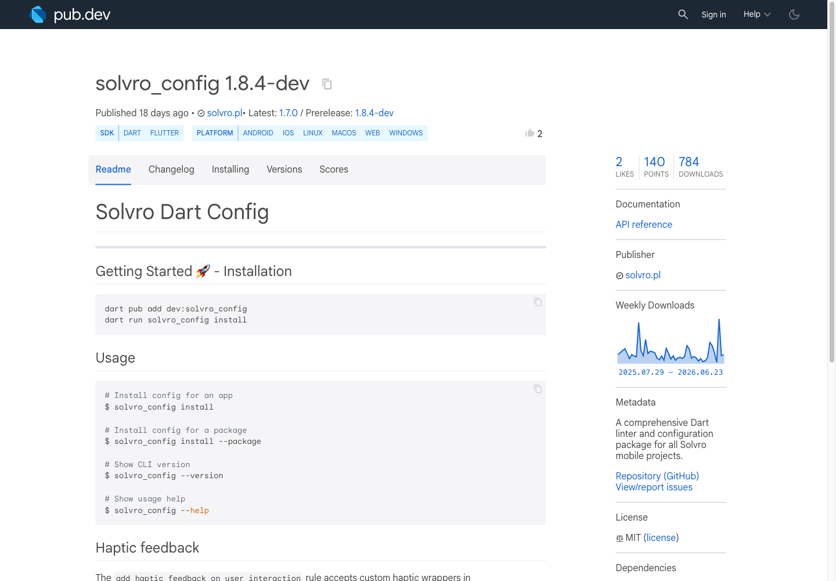Select the LINUX platform tag
This screenshot has width=836, height=581.
(313, 133)
